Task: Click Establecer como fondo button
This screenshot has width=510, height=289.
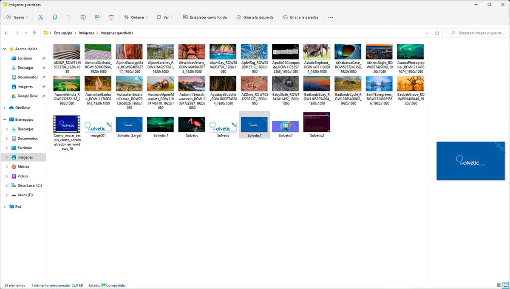Action: click(205, 17)
